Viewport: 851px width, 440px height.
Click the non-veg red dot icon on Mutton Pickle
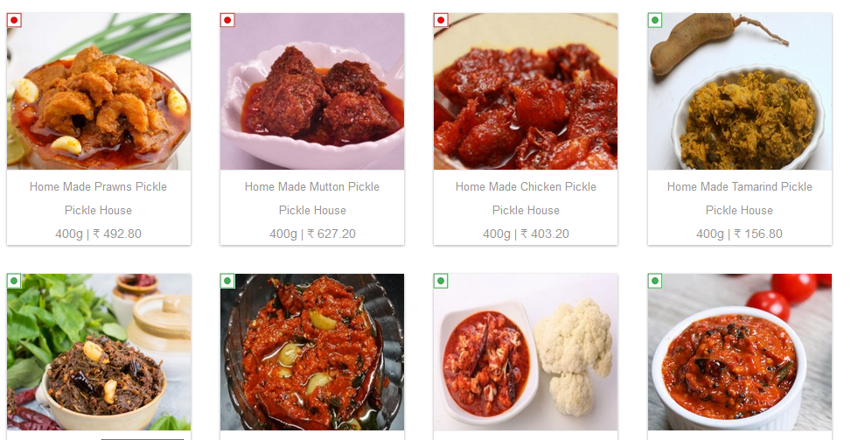click(x=227, y=21)
